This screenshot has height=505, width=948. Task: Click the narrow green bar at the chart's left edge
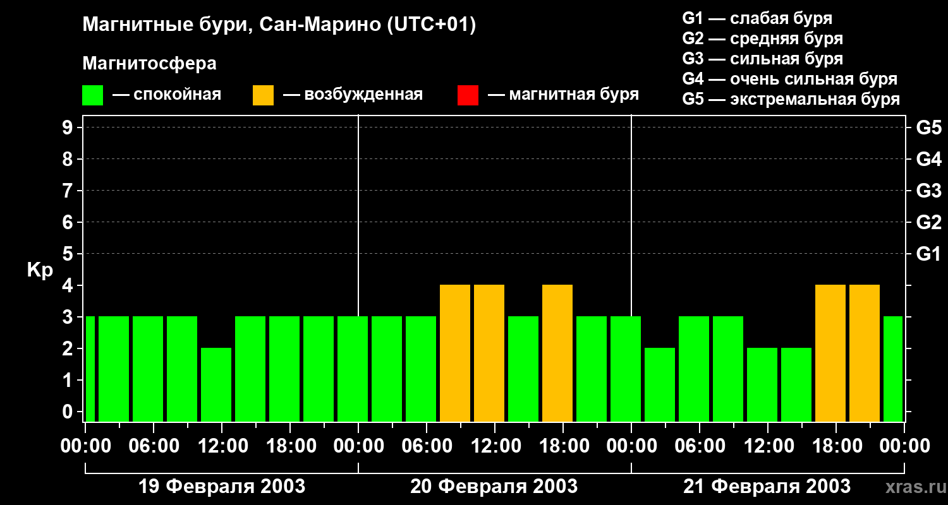pos(90,369)
